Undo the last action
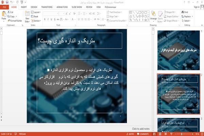Image resolution: width=204 pixels, height=136 pixels. pyautogui.click(x=12, y=2)
